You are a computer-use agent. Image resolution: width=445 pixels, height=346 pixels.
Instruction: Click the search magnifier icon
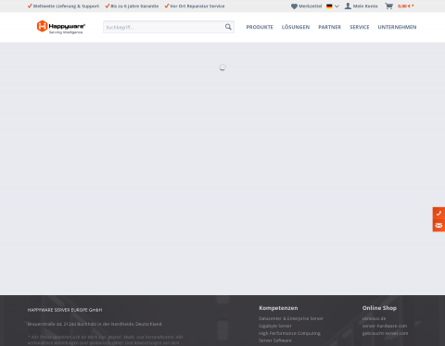click(x=228, y=27)
